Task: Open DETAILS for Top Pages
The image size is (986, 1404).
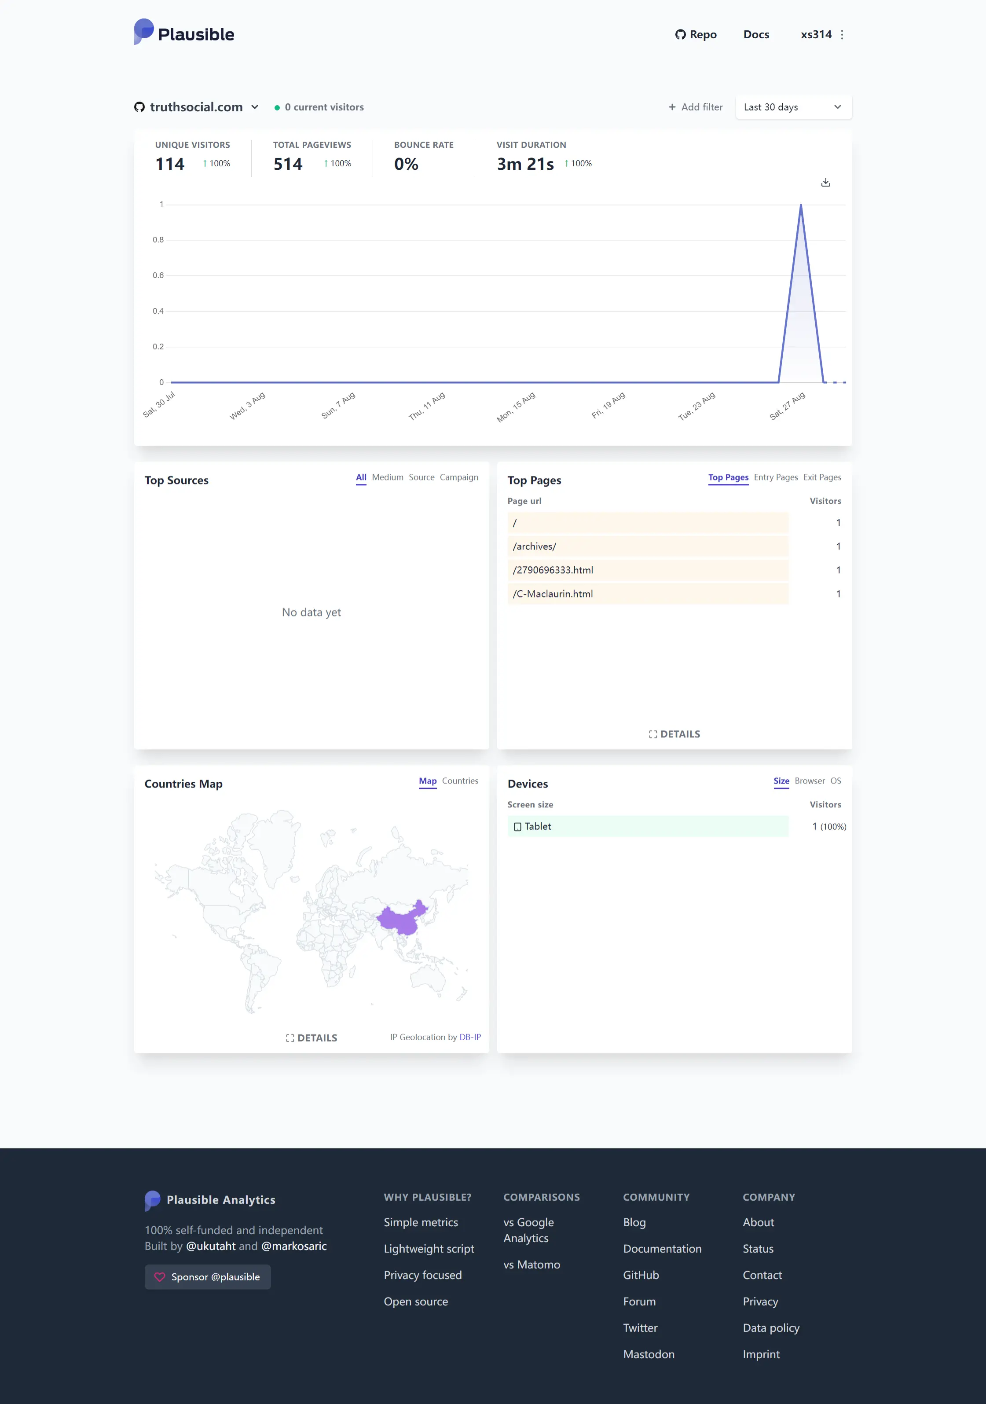Action: (x=674, y=734)
